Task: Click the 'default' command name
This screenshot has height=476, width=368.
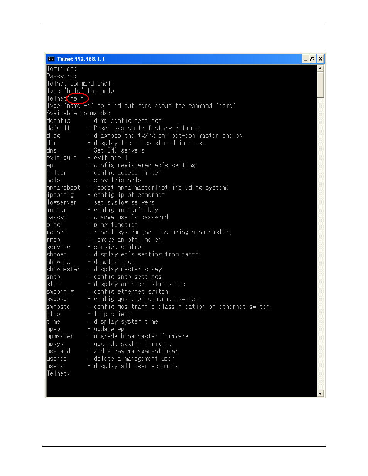Action: [x=59, y=128]
